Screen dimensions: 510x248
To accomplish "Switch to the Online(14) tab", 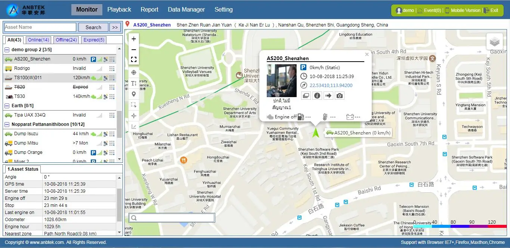I will tap(38, 40).
